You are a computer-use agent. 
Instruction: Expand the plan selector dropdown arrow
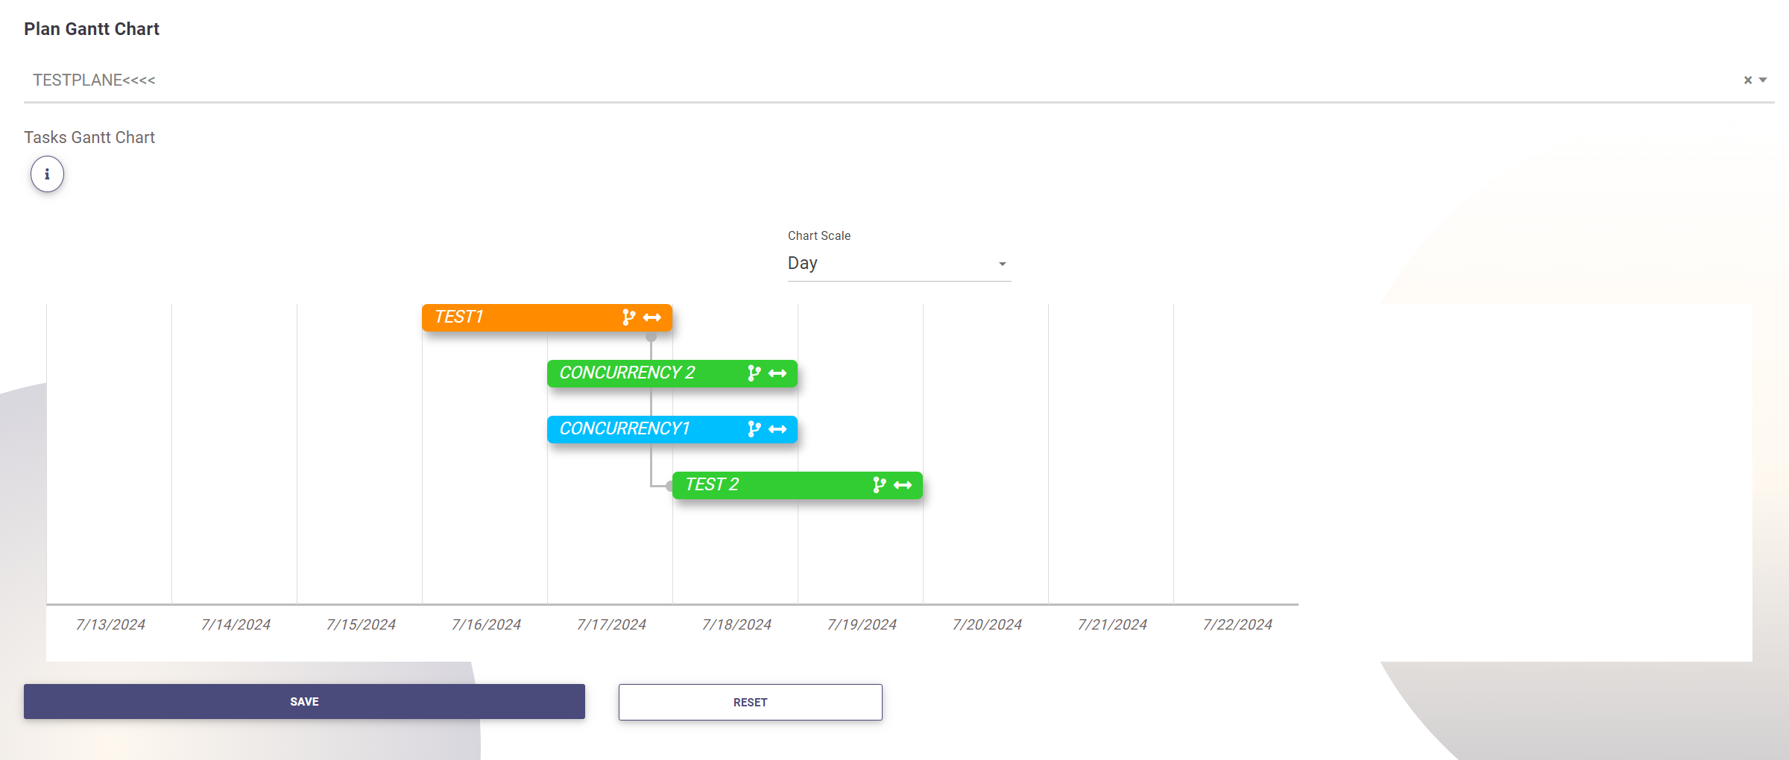tap(1764, 80)
